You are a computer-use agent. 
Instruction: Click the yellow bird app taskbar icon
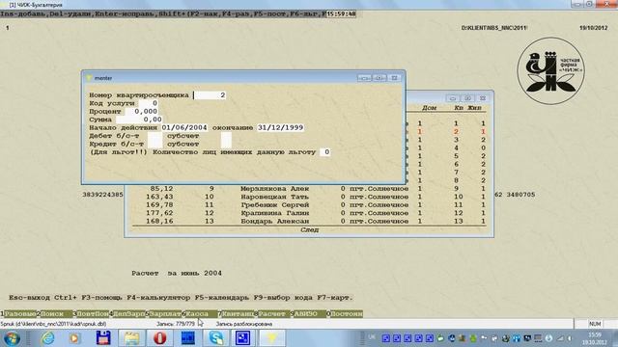click(272, 338)
